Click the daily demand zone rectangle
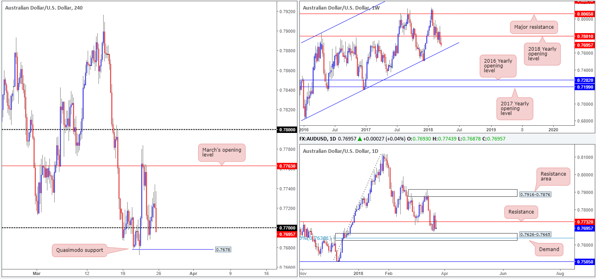 point(426,237)
